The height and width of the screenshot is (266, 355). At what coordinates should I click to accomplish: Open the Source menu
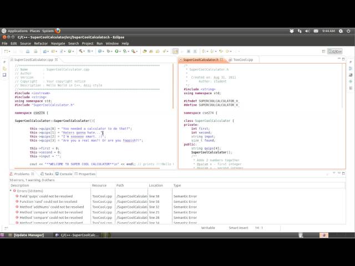click(x=26, y=43)
